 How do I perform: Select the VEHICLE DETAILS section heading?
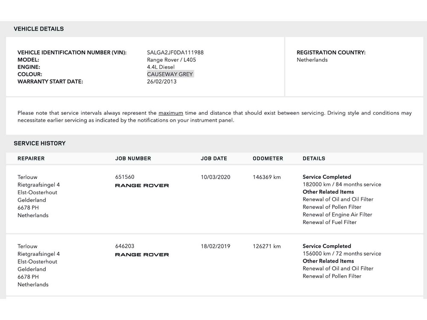[38, 29]
